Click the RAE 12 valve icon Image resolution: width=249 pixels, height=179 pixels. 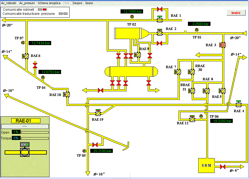tap(192, 120)
